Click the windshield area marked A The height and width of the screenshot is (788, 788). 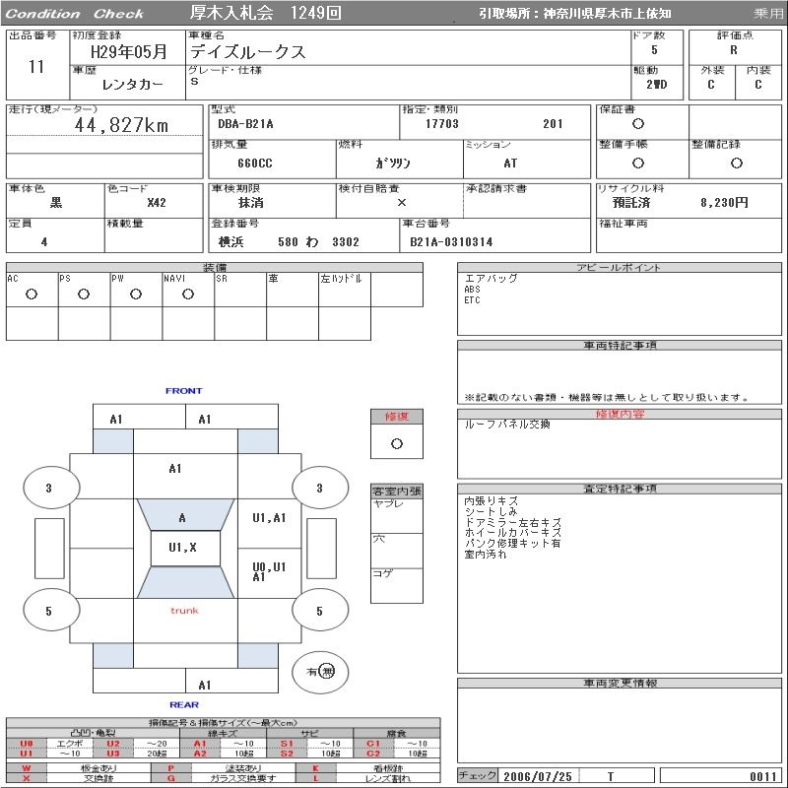[182, 517]
